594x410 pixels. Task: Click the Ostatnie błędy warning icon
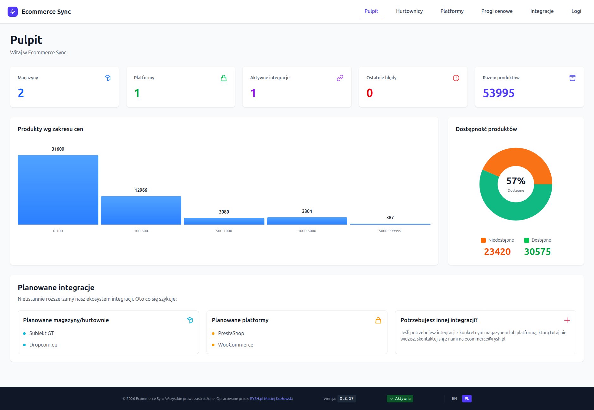(456, 78)
